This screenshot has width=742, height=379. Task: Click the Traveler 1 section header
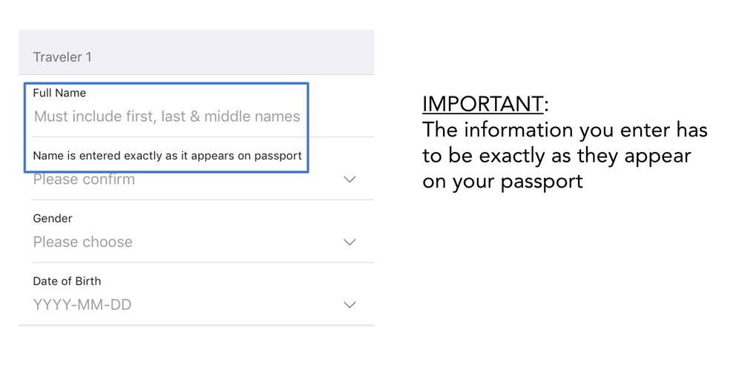coord(62,57)
